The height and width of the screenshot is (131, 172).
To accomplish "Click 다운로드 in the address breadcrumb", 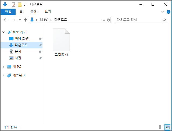I will (61, 20).
